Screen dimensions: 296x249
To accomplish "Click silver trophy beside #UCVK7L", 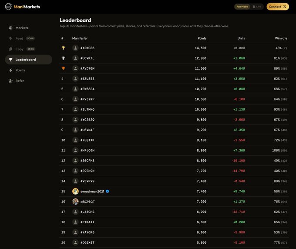I will point(63,58).
